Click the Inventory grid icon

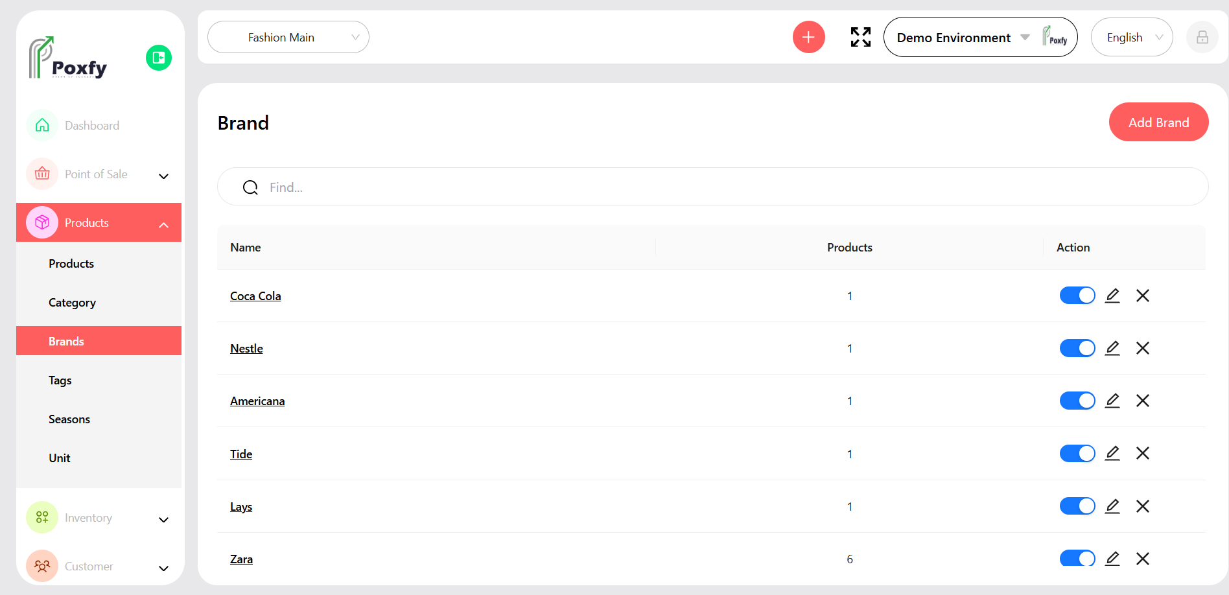coord(42,517)
